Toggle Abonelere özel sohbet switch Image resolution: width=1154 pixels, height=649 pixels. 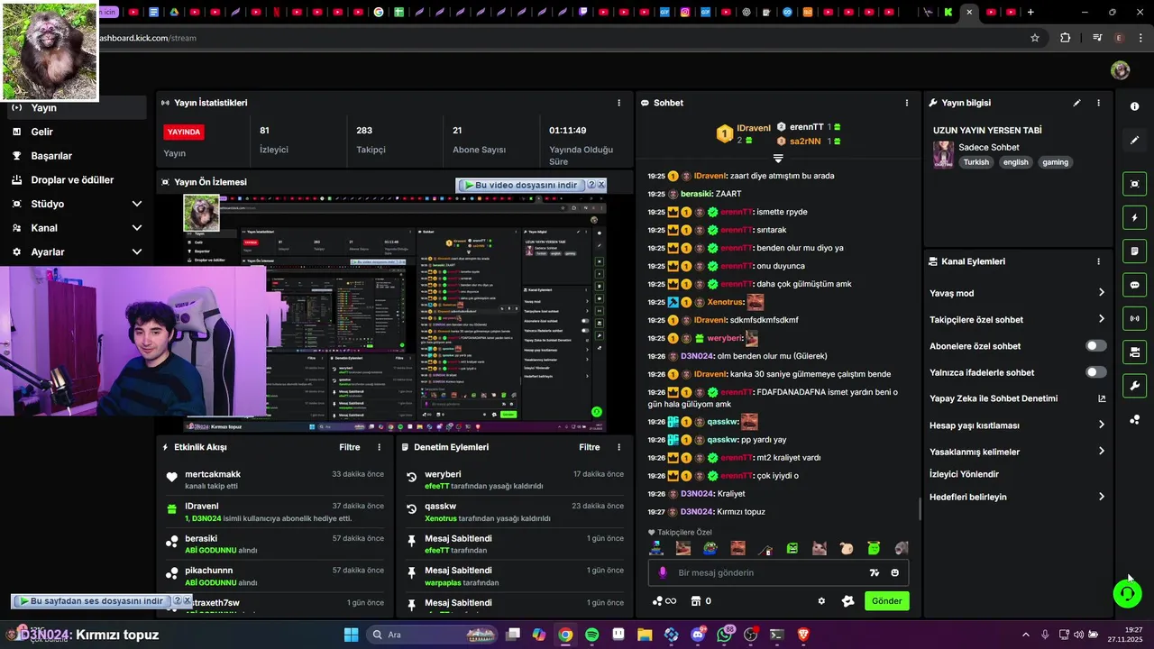(x=1096, y=346)
